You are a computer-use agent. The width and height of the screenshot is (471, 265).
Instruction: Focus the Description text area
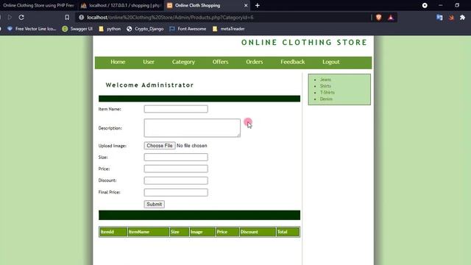(192, 128)
